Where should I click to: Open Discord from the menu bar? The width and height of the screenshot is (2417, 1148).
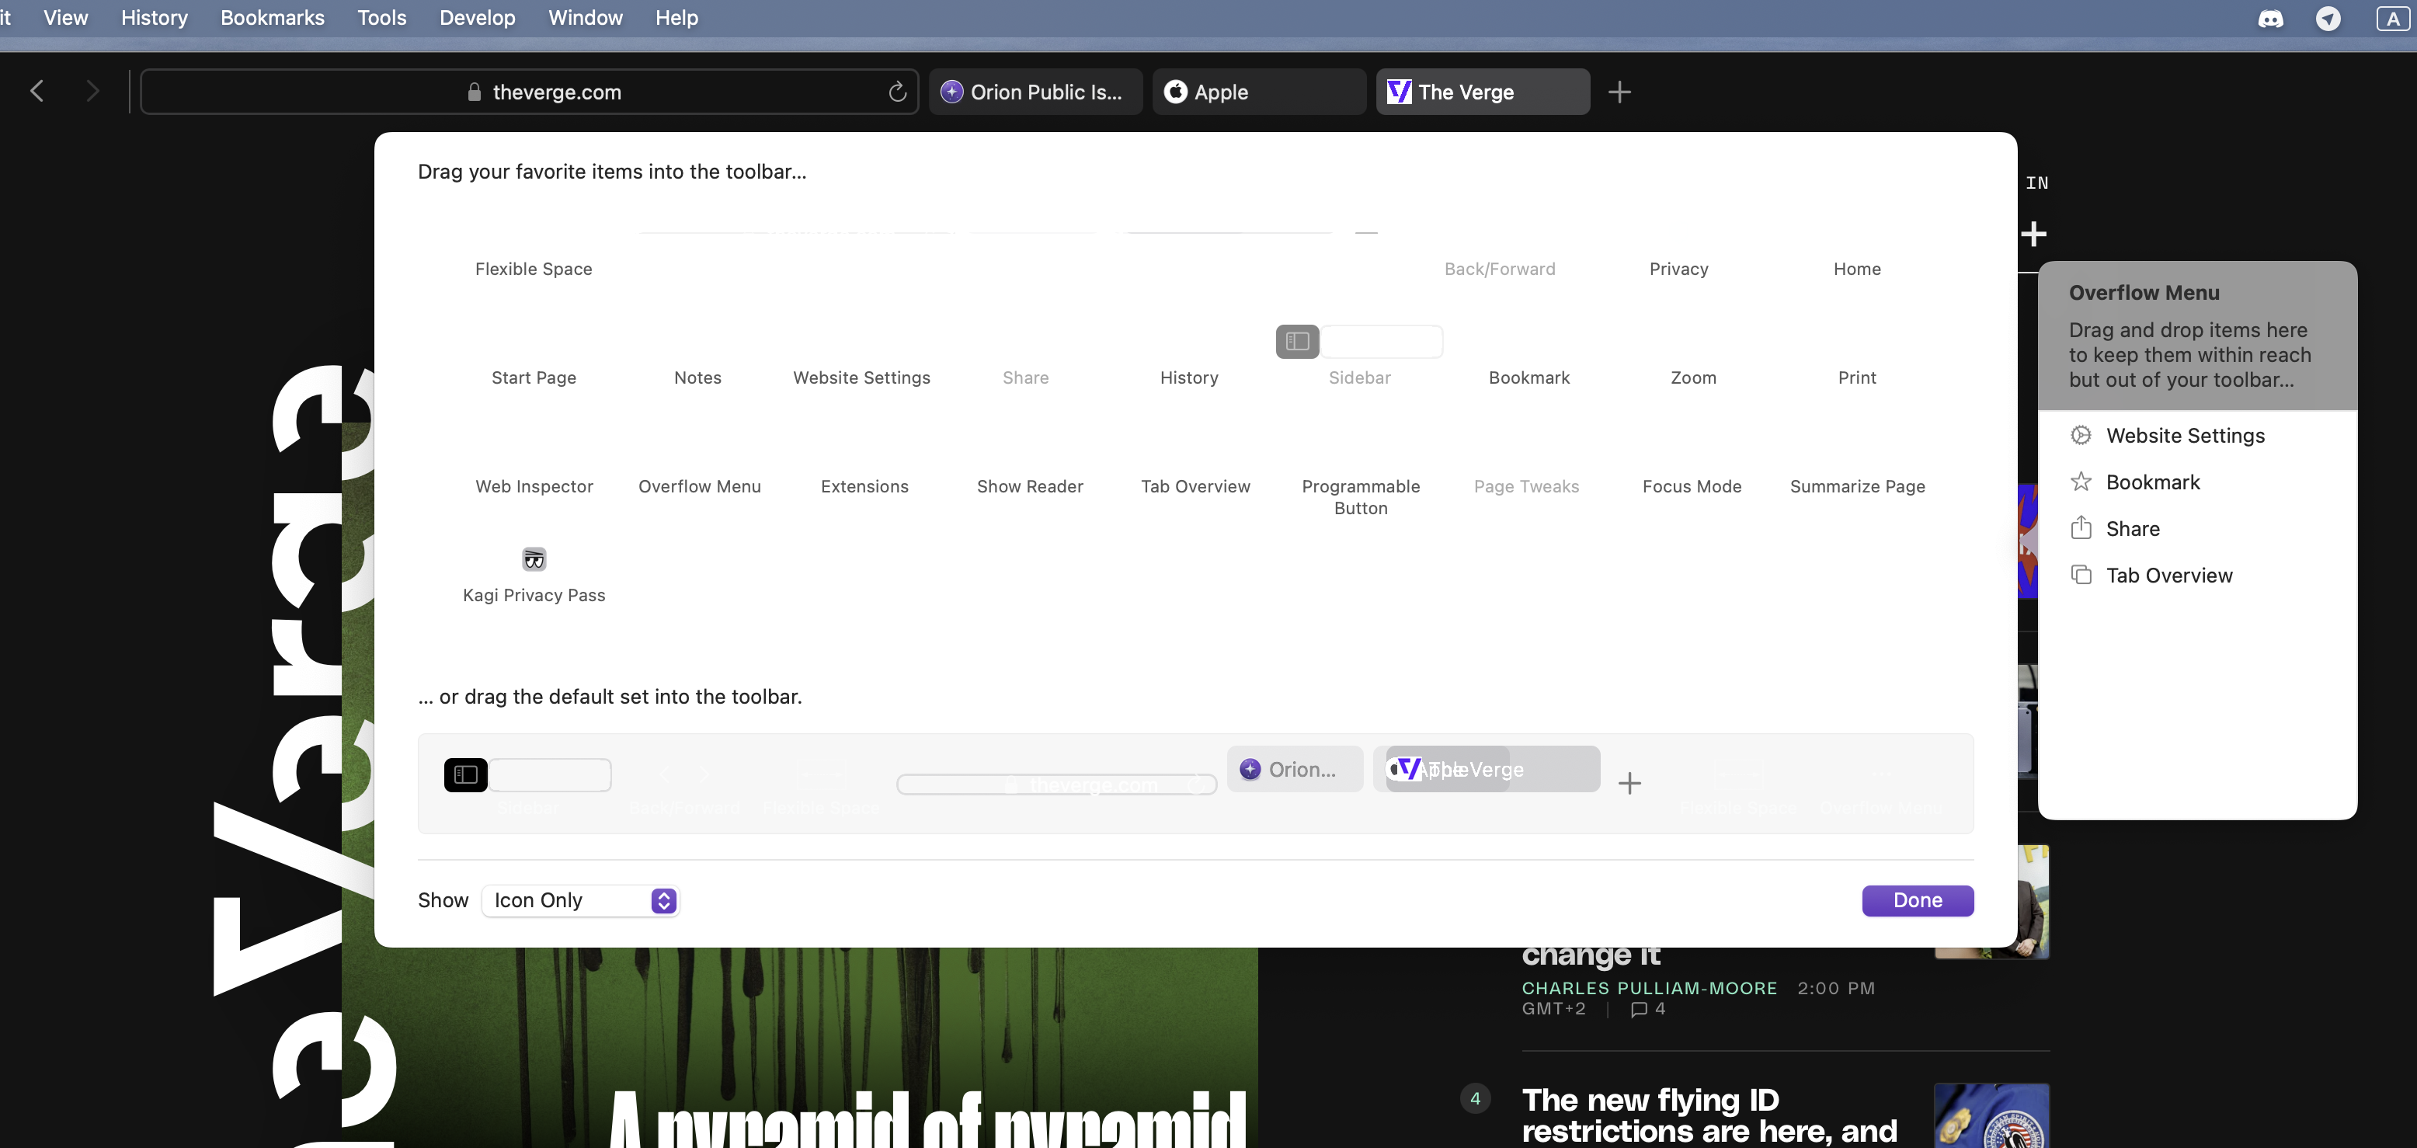[2271, 19]
